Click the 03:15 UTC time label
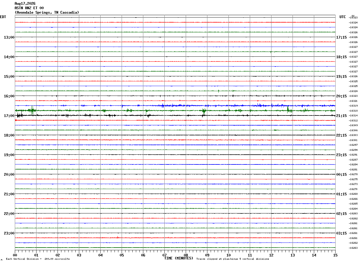The width and height of the screenshot is (359, 263). click(341, 233)
